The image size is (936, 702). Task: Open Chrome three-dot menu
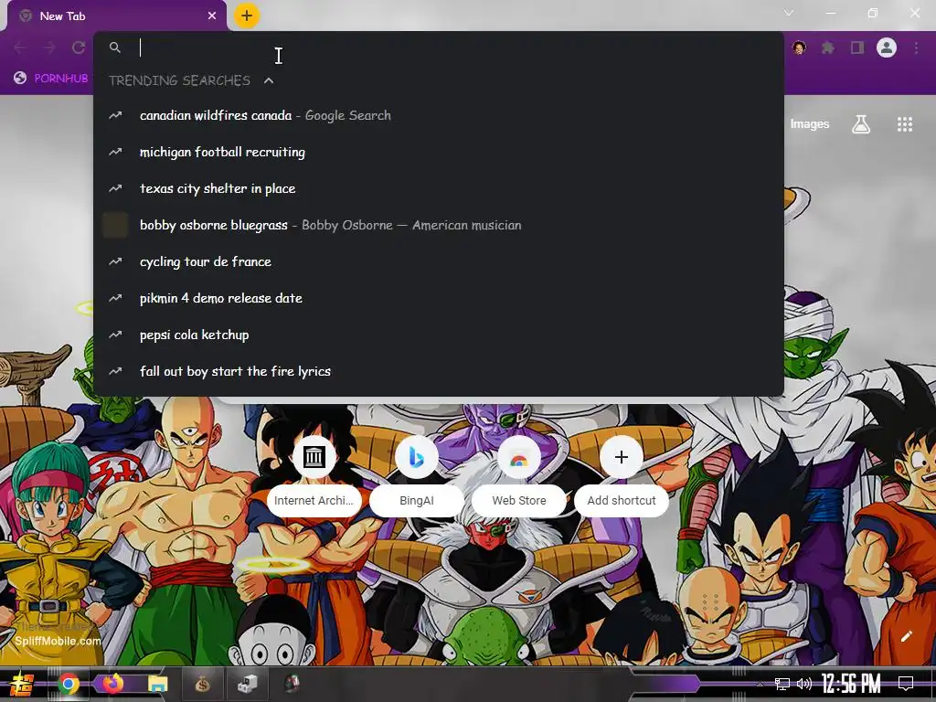916,48
